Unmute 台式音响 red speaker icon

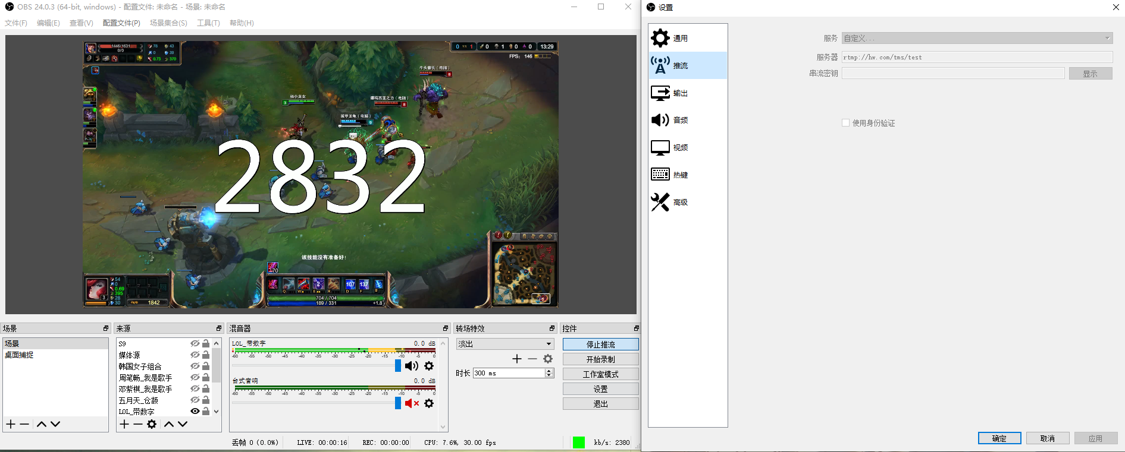[412, 403]
